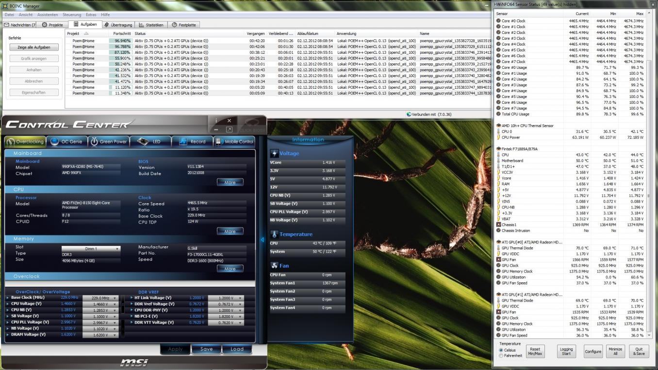Click the Zeige alle Aufgaben button

pyautogui.click(x=34, y=47)
